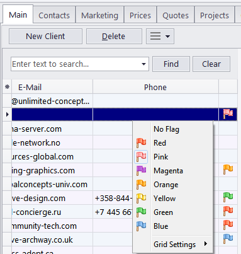Click the asterisk column chooser icon
The width and height of the screenshot is (241, 254).
8,87
